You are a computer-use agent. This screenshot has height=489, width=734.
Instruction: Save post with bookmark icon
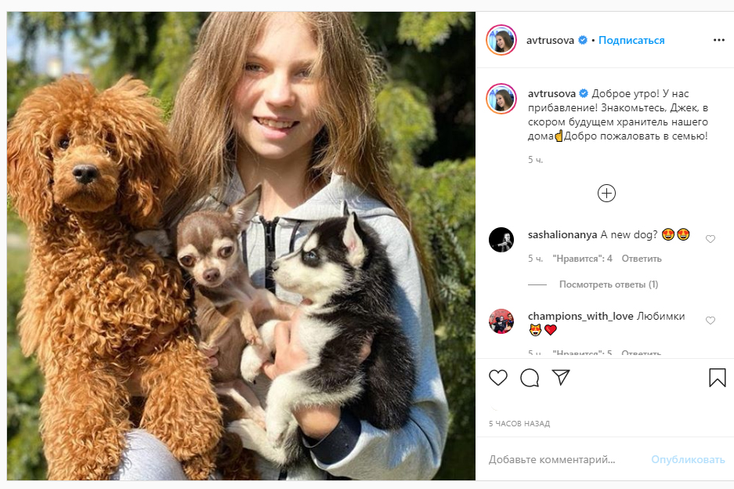717,378
